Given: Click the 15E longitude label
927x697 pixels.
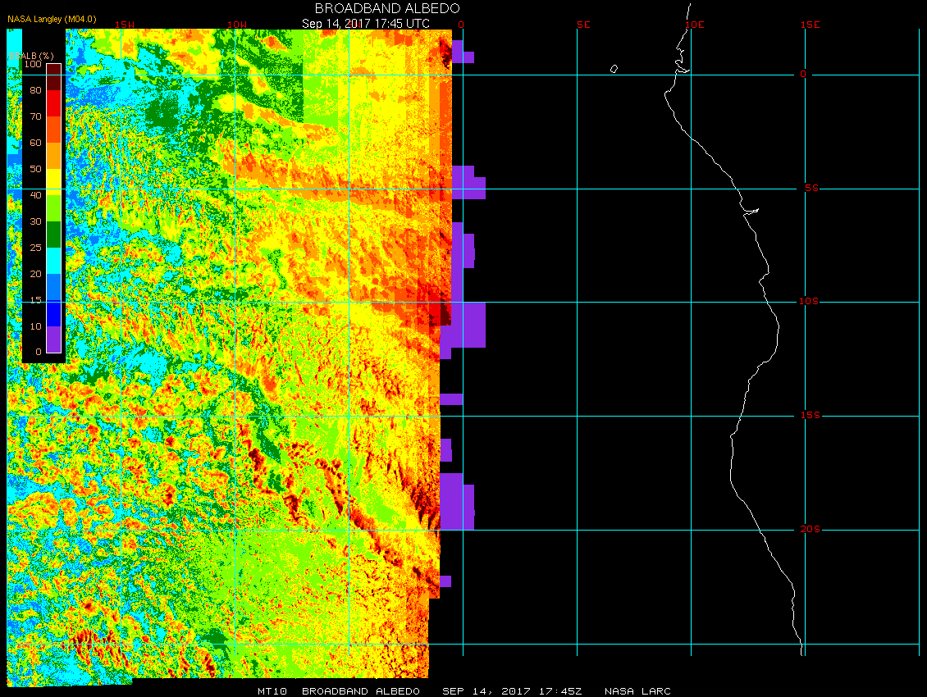Looking at the screenshot, I should (x=810, y=25).
